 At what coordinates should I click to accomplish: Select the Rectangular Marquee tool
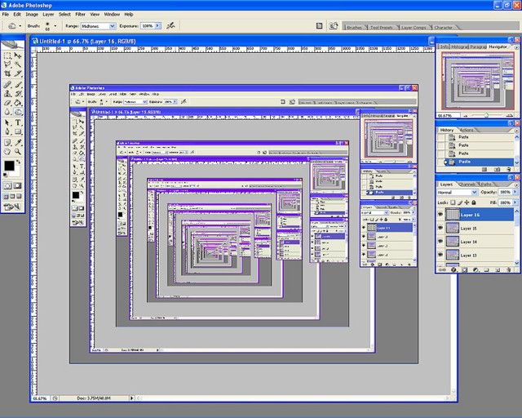pyautogui.click(x=7, y=56)
